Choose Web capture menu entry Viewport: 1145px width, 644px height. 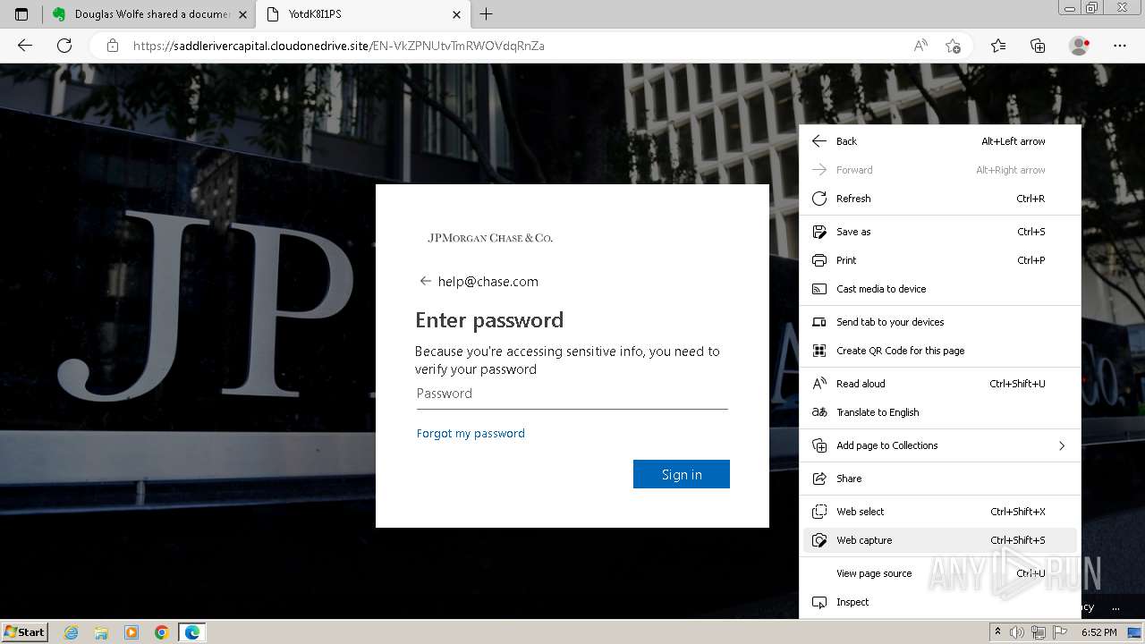pyautogui.click(x=939, y=540)
